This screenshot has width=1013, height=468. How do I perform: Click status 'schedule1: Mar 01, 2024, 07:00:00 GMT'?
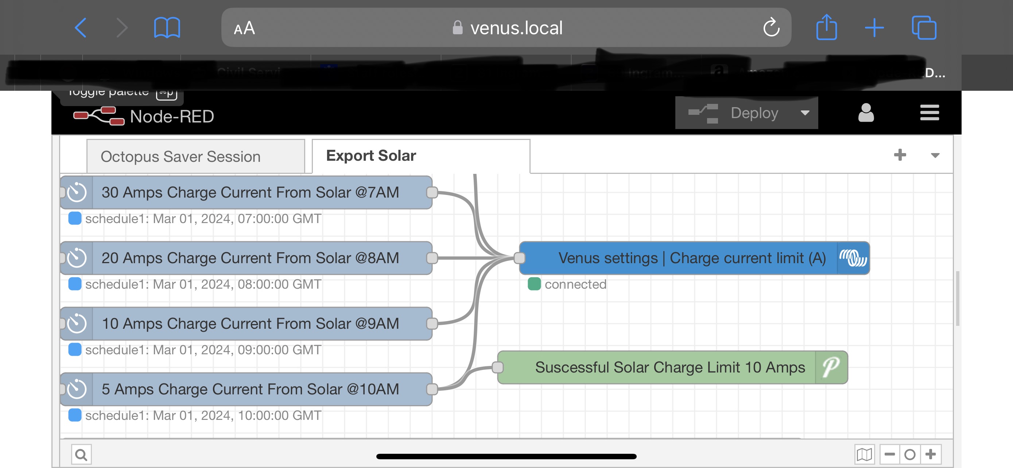203,218
